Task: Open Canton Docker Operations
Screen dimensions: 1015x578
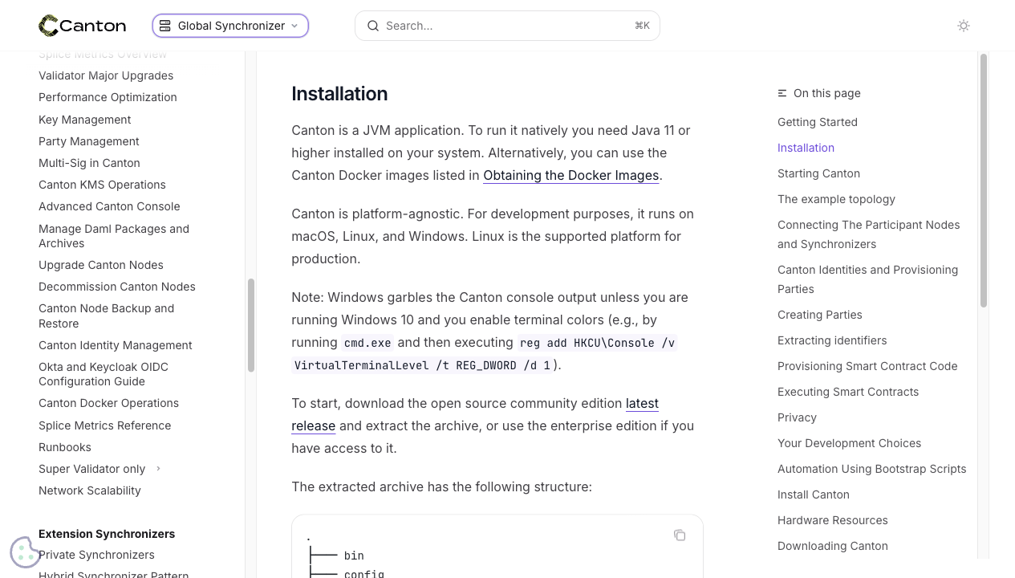Action: [108, 403]
